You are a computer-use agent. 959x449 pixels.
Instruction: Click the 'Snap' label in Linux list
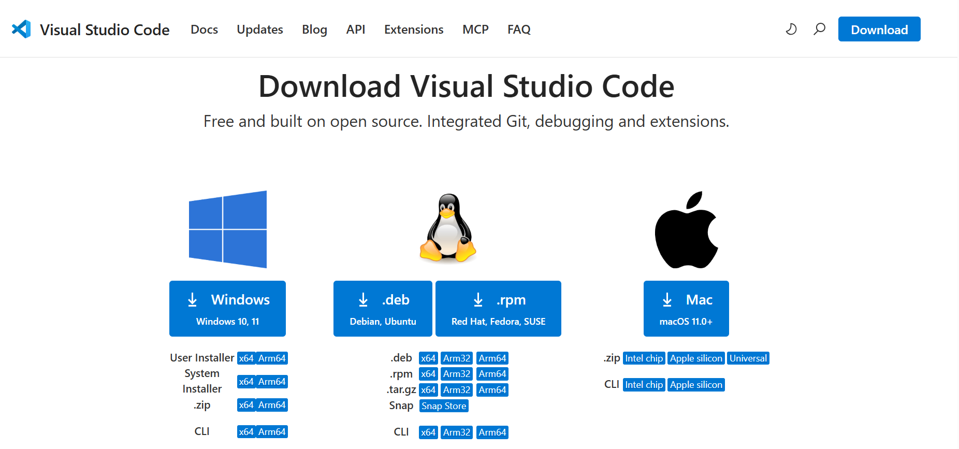pos(401,405)
